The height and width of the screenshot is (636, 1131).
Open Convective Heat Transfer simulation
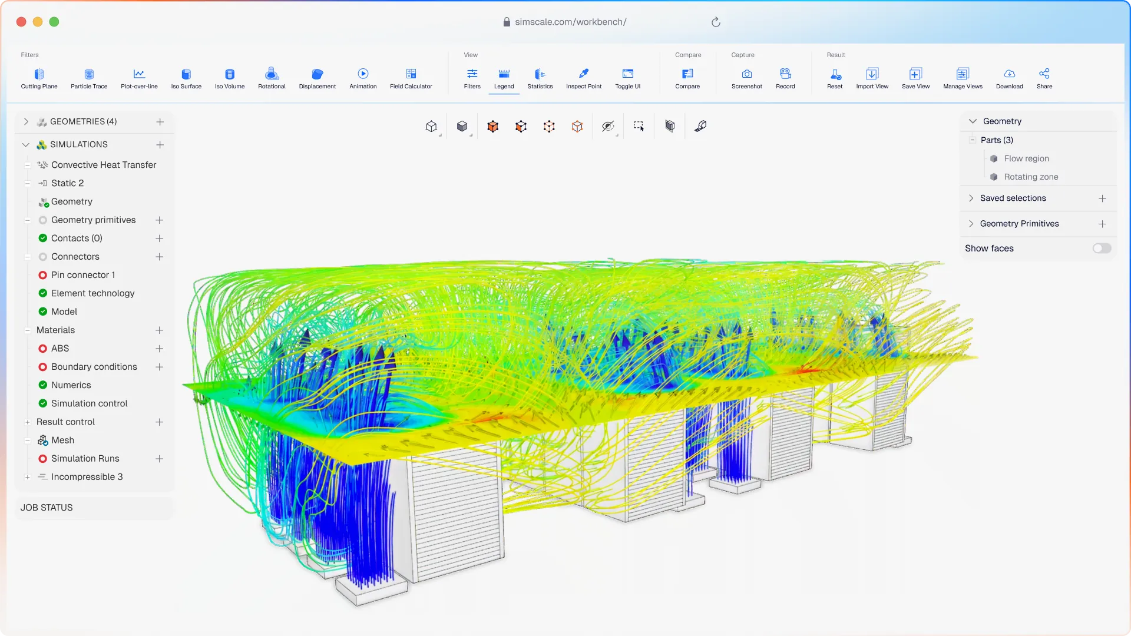click(104, 165)
